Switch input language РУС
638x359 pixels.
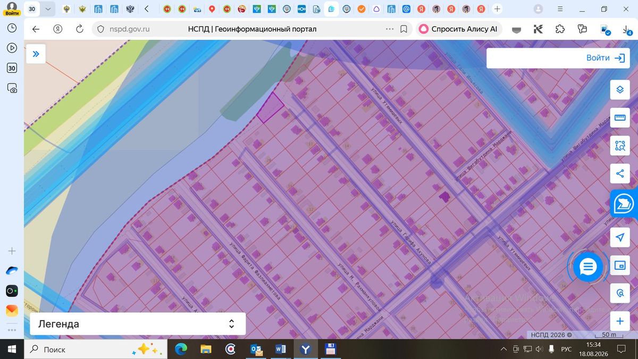click(x=567, y=349)
